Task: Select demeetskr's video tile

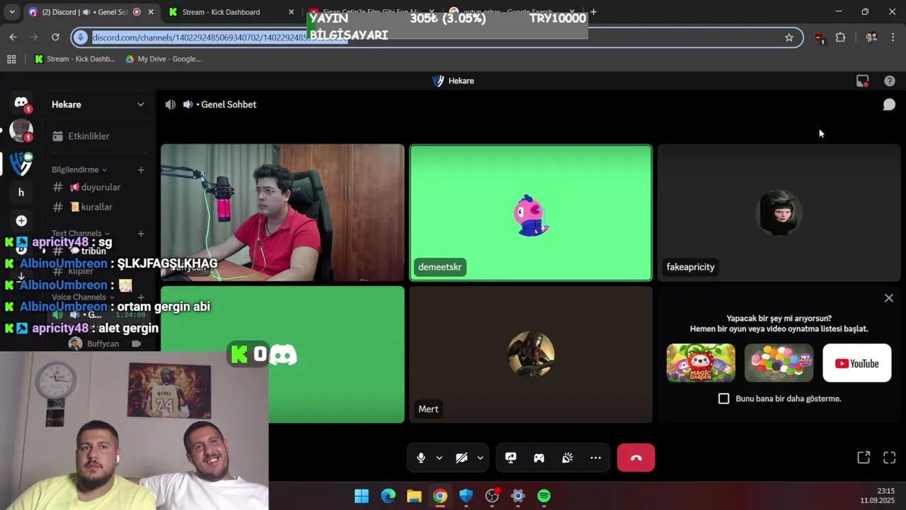Action: click(531, 212)
